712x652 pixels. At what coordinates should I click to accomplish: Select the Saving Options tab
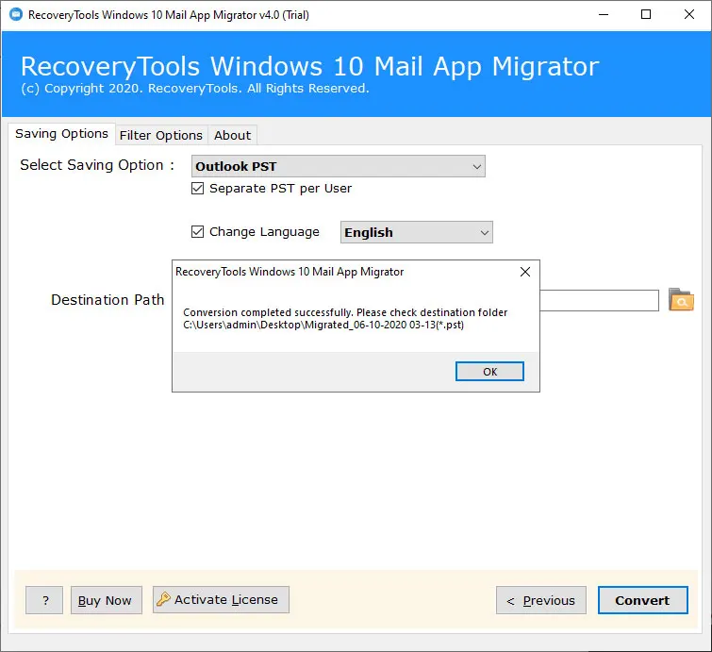coord(61,134)
